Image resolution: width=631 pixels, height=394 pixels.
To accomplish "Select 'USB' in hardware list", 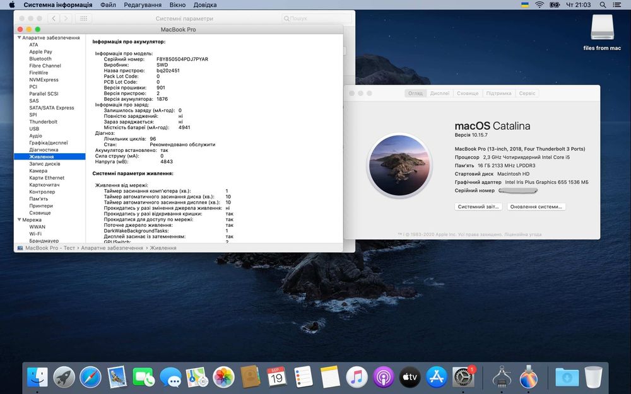I will point(34,129).
